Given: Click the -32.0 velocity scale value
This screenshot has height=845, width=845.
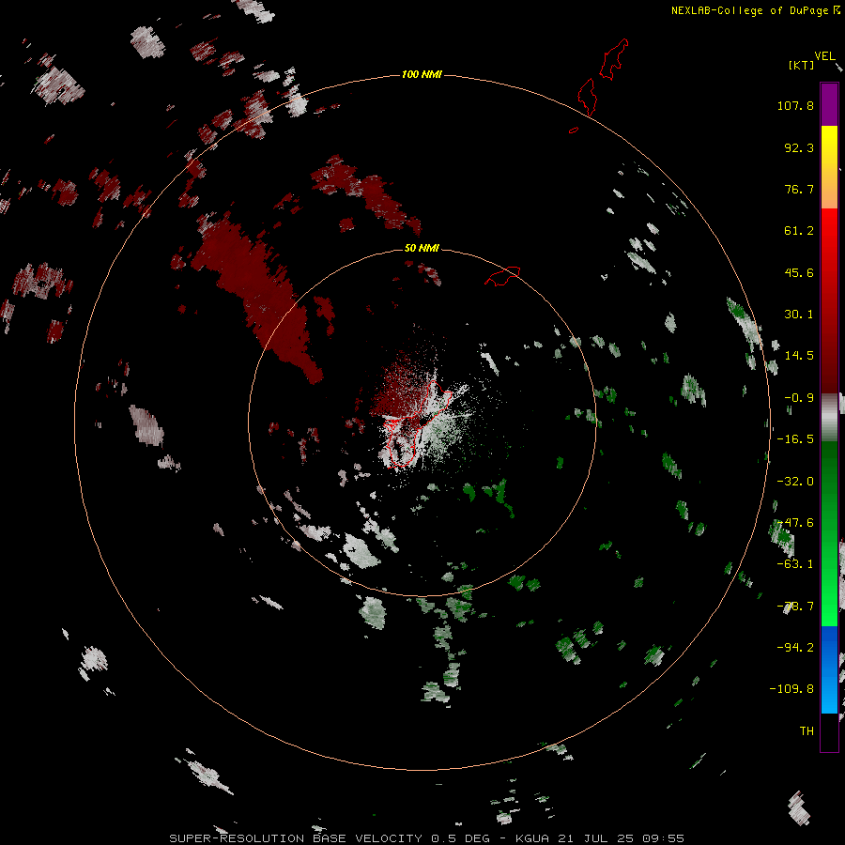Looking at the screenshot, I should click(x=795, y=482).
